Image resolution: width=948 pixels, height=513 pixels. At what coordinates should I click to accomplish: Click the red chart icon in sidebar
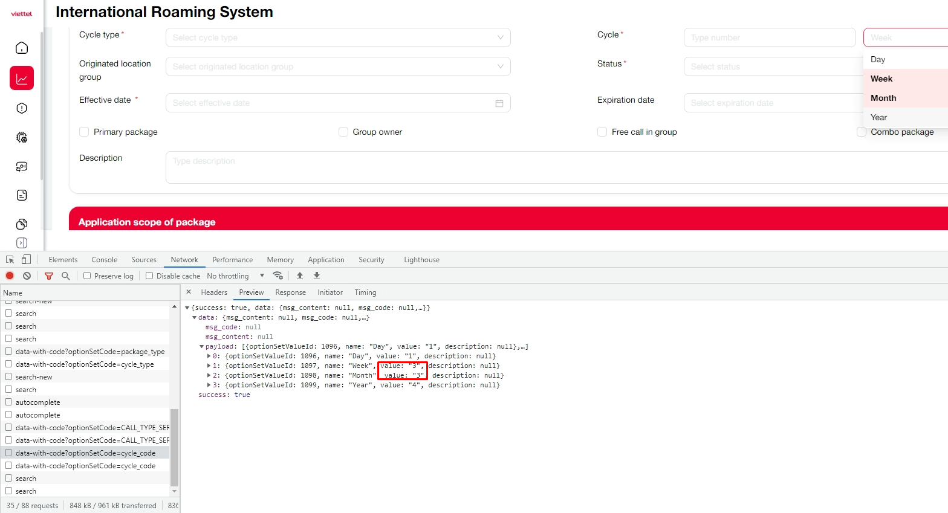(22, 79)
